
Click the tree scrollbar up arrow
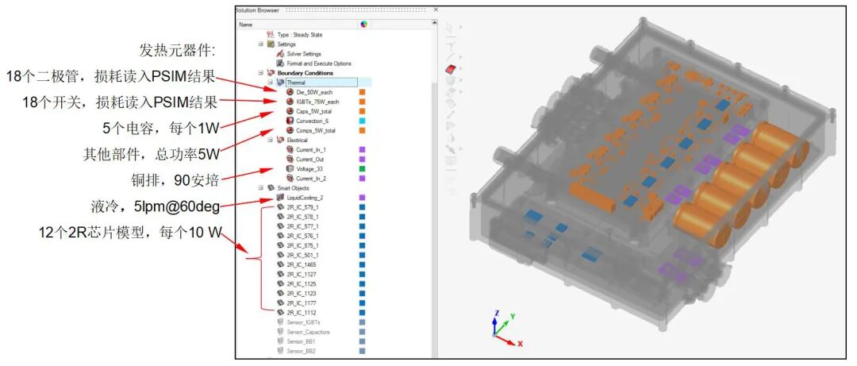(435, 23)
